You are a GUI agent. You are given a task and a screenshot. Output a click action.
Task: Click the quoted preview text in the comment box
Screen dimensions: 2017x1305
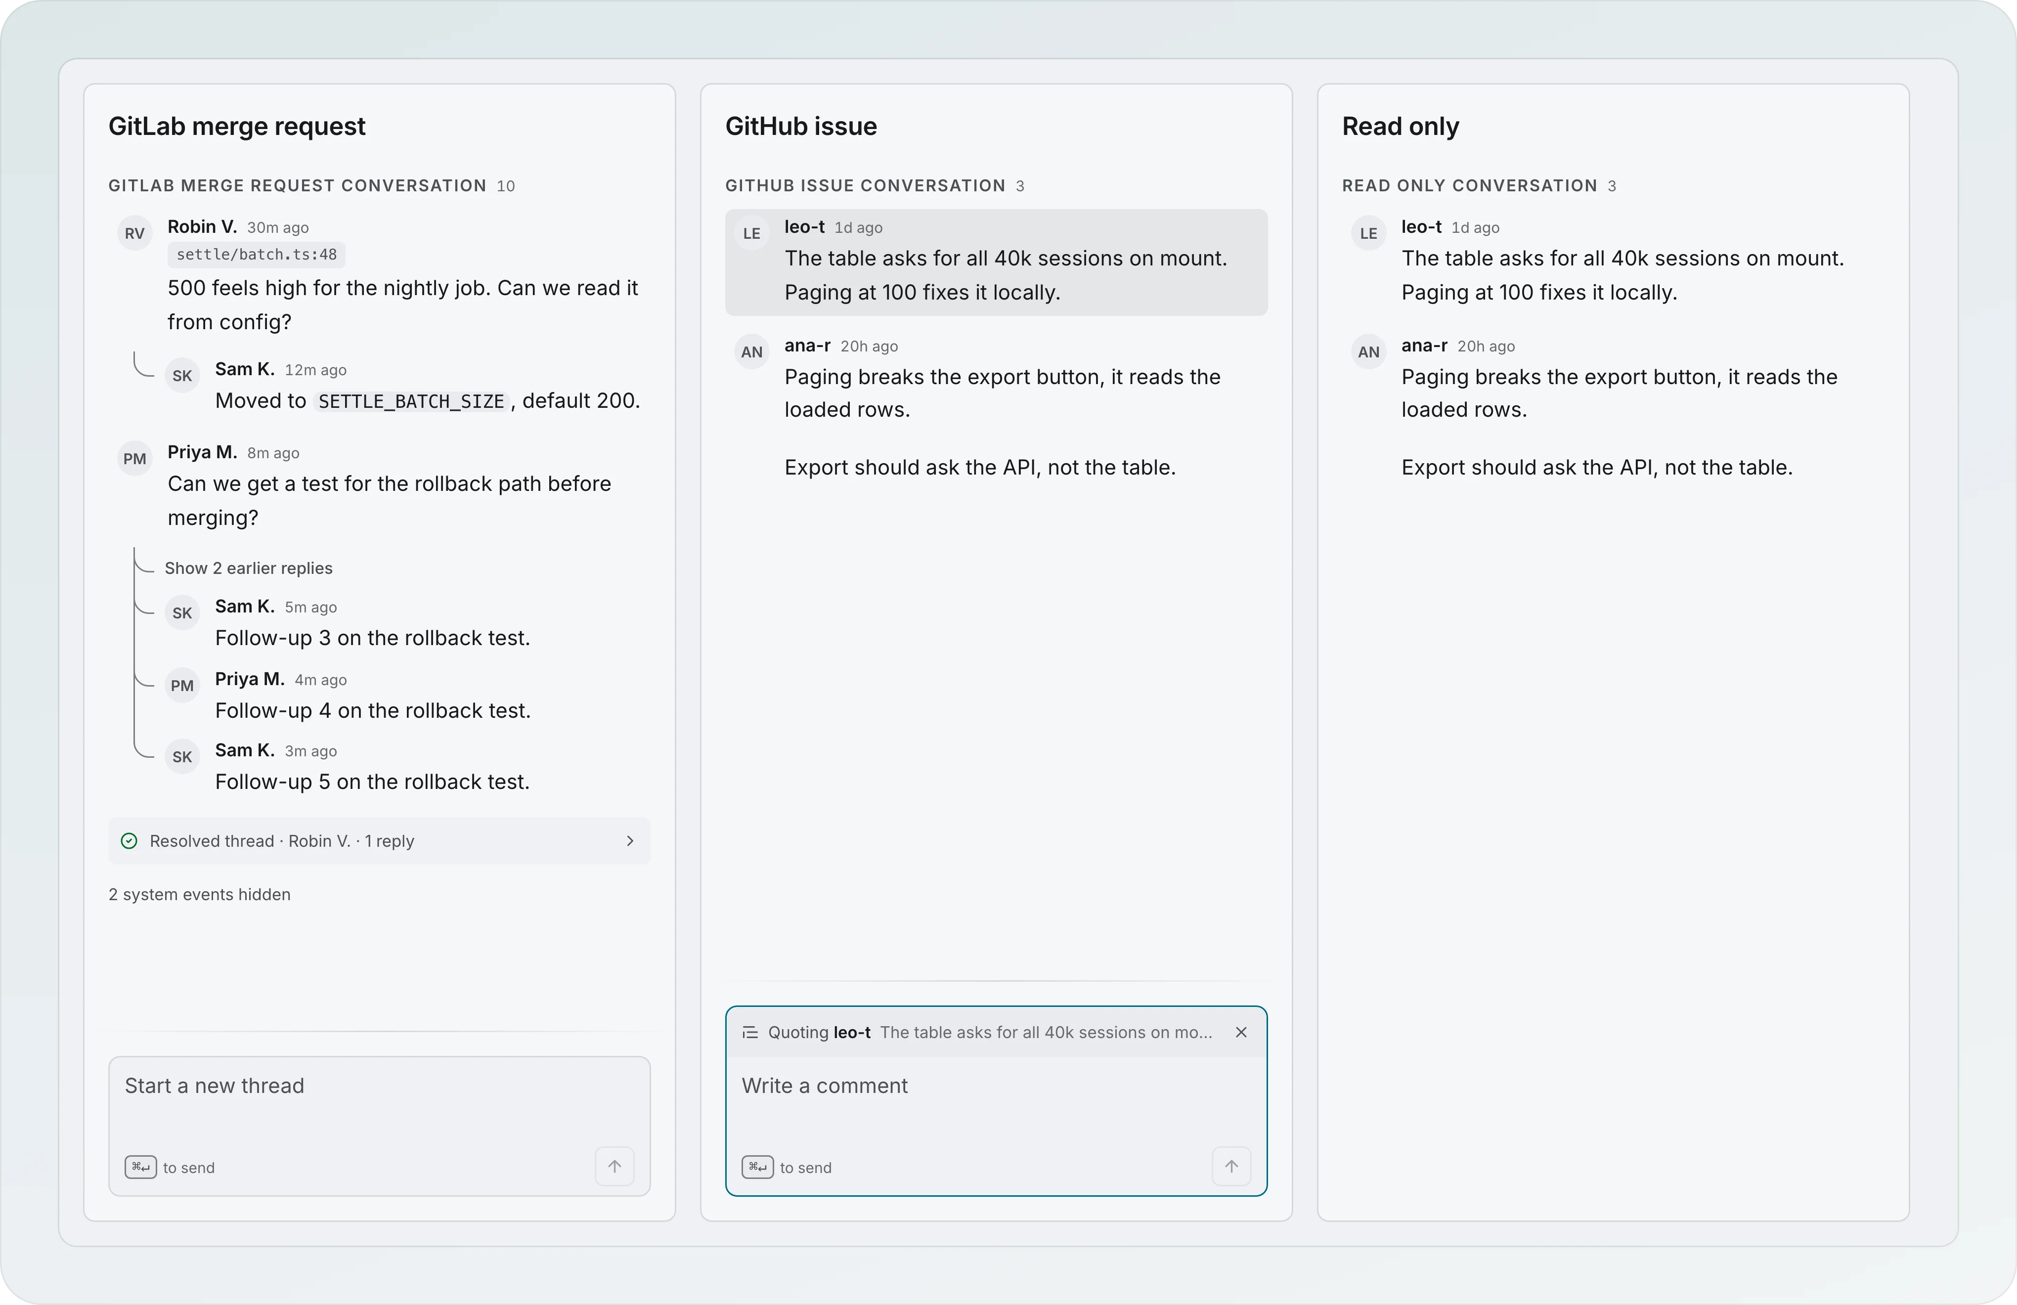1046,1032
